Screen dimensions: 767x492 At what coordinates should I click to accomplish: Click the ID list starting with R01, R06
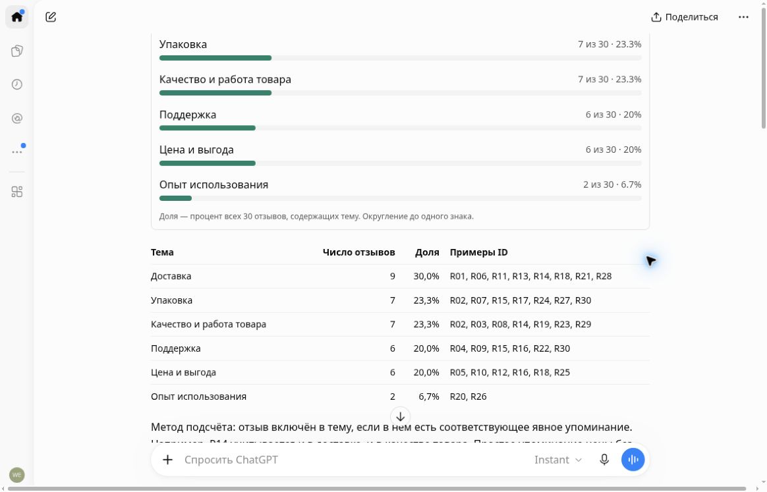pyautogui.click(x=530, y=277)
